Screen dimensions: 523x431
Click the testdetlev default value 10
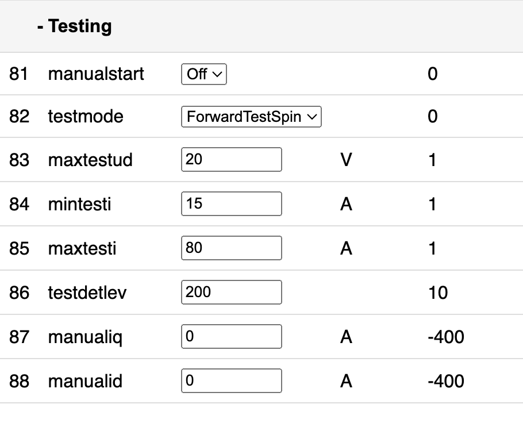click(x=438, y=293)
